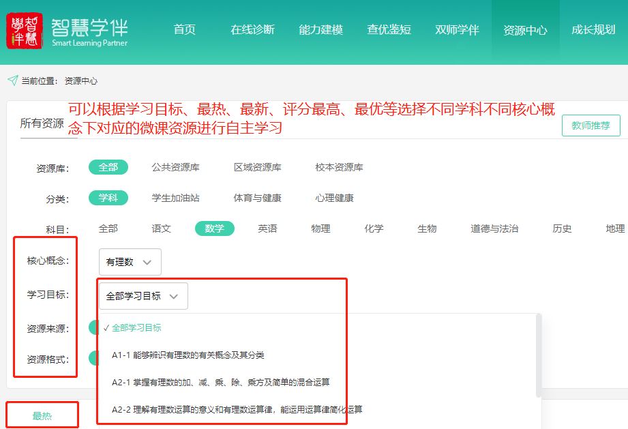
Task: Open the 成长规划 navigation item
Action: [x=593, y=30]
